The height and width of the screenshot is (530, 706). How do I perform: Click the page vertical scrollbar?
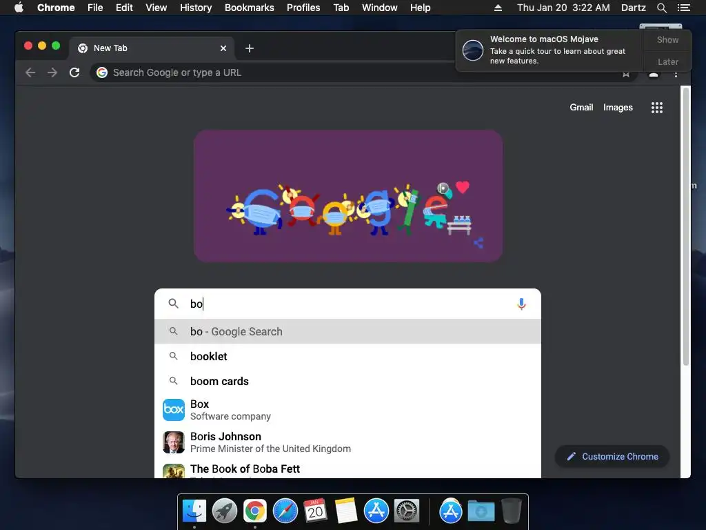(686, 226)
